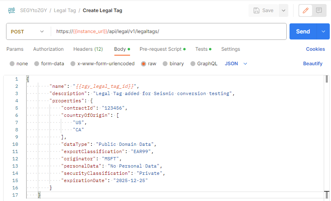Click the pencil edit icon
331x201 pixels.
click(x=306, y=10)
